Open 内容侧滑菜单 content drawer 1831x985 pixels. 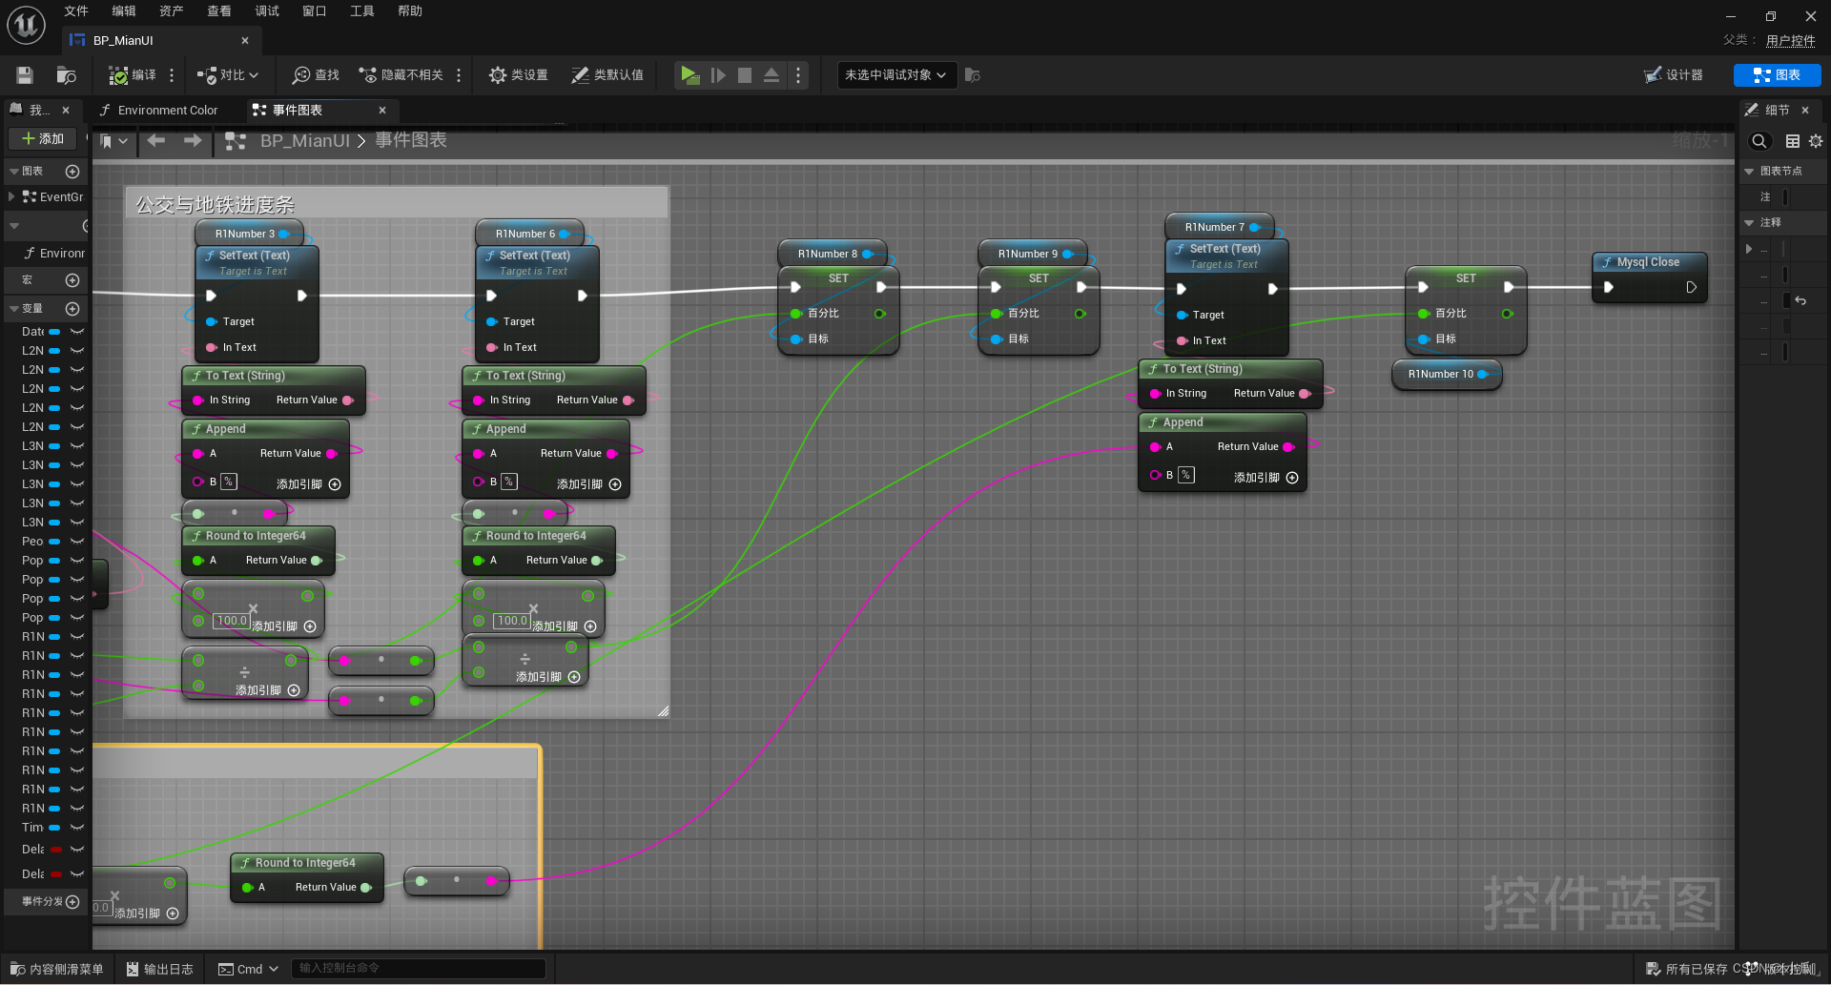pyautogui.click(x=56, y=969)
